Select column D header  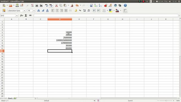60,19
